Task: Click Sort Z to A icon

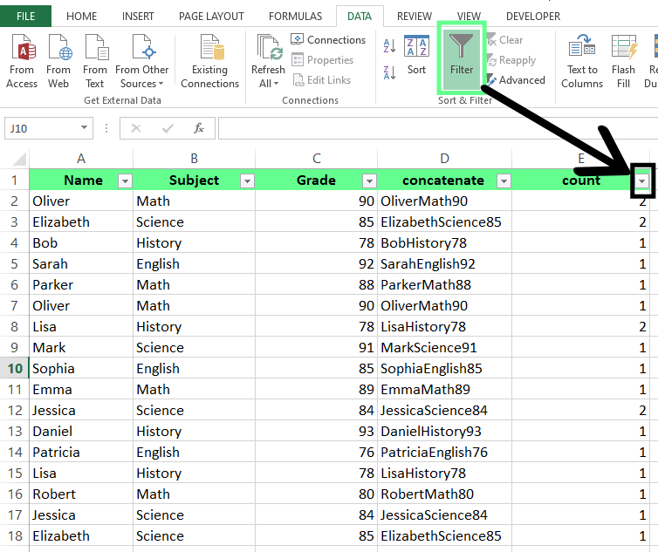Action: click(x=389, y=72)
